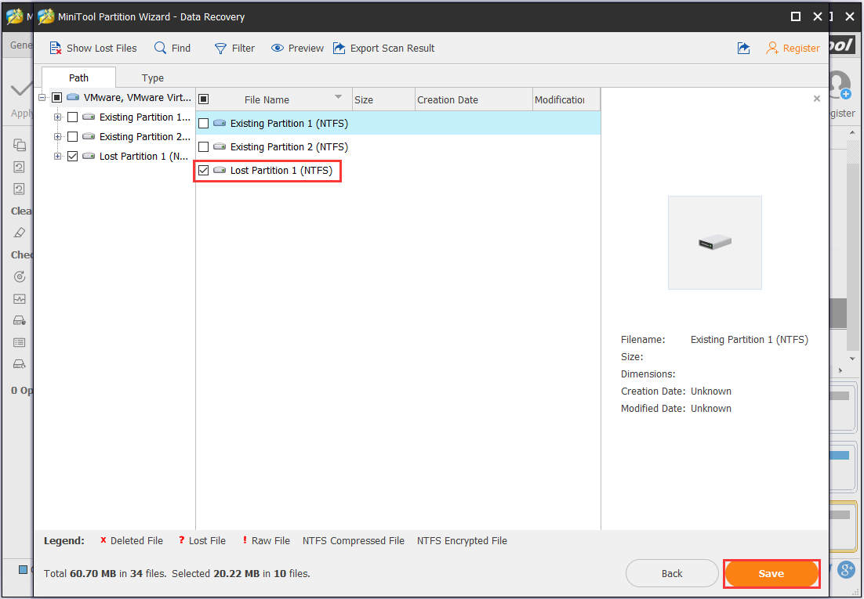
Task: Click the Back button
Action: (x=672, y=574)
